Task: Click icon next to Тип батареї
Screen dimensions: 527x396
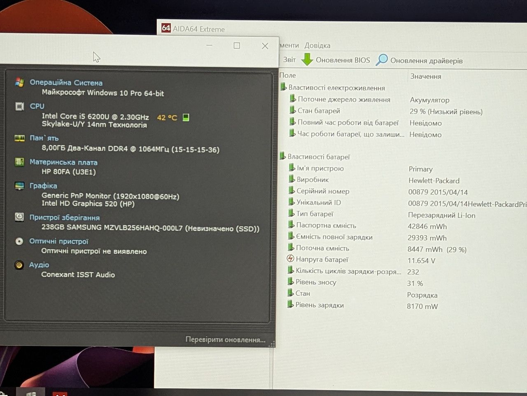Action: (291, 213)
